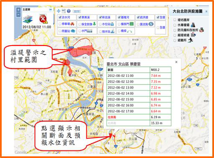Click the [關閉] link to close the layer panel
The image size is (214, 158).
click(77, 11)
